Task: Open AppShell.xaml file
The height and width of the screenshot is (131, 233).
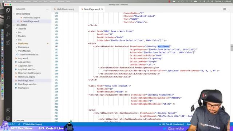Action: click(25, 65)
